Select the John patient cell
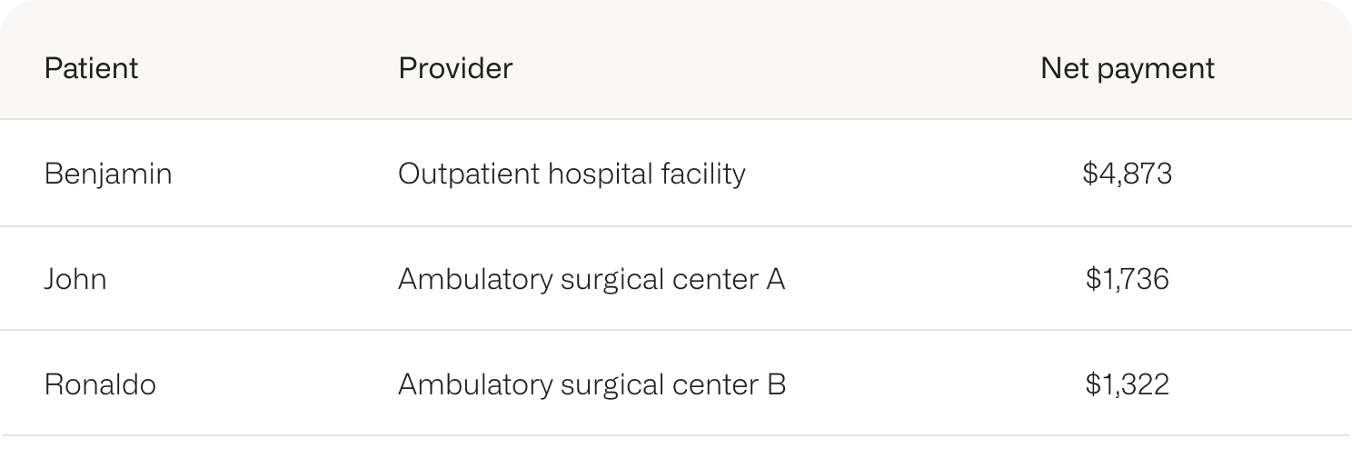 point(75,278)
